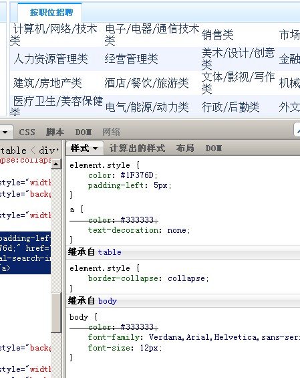Click the #1F376D color value
Image resolution: width=300 pixels, height=378 pixels.
(x=137, y=175)
